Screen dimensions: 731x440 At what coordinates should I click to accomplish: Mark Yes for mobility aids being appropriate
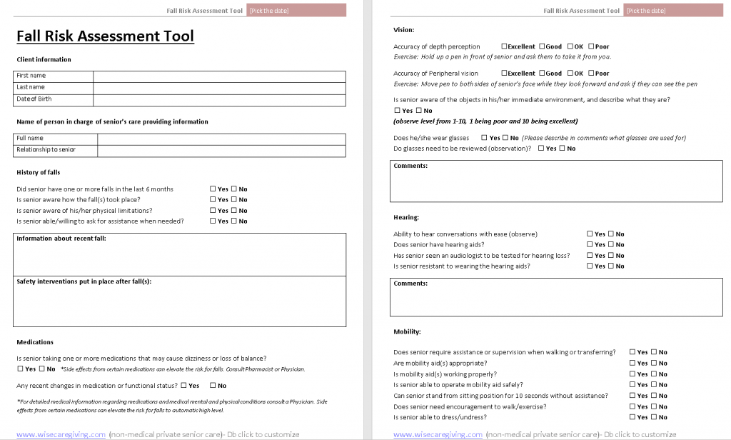(633, 363)
